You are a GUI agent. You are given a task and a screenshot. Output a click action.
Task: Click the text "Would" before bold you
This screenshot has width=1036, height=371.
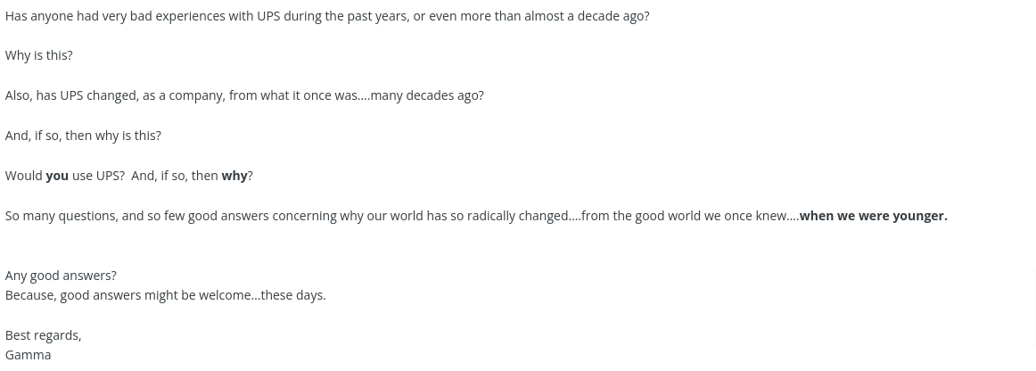24,176
